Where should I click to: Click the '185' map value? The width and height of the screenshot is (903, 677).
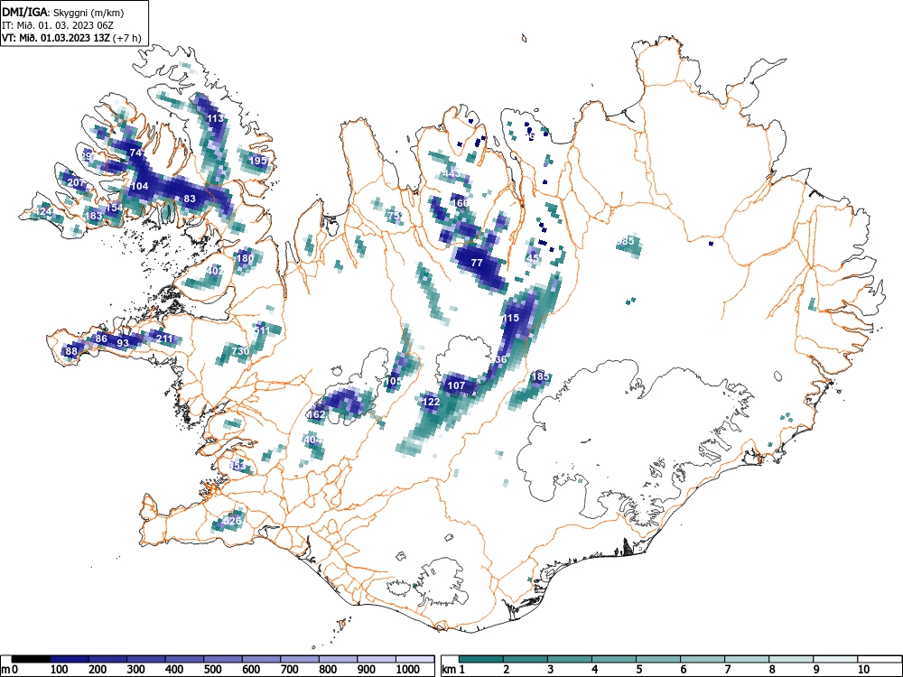(540, 376)
